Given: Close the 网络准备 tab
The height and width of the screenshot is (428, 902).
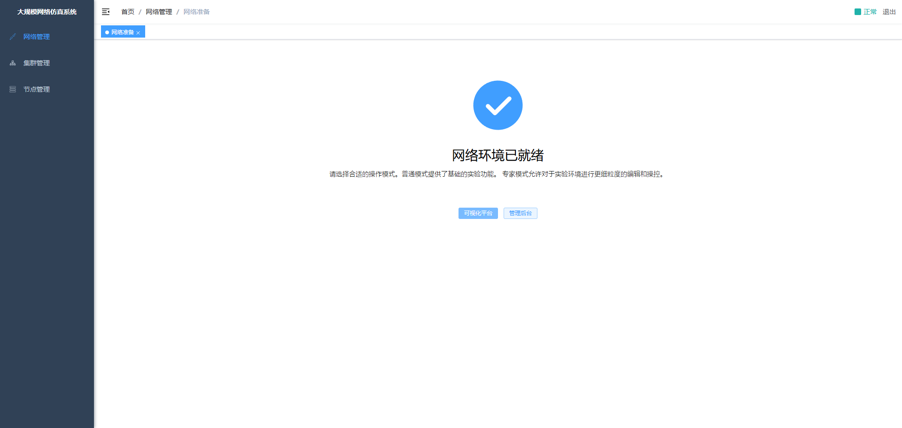Looking at the screenshot, I should tap(138, 33).
